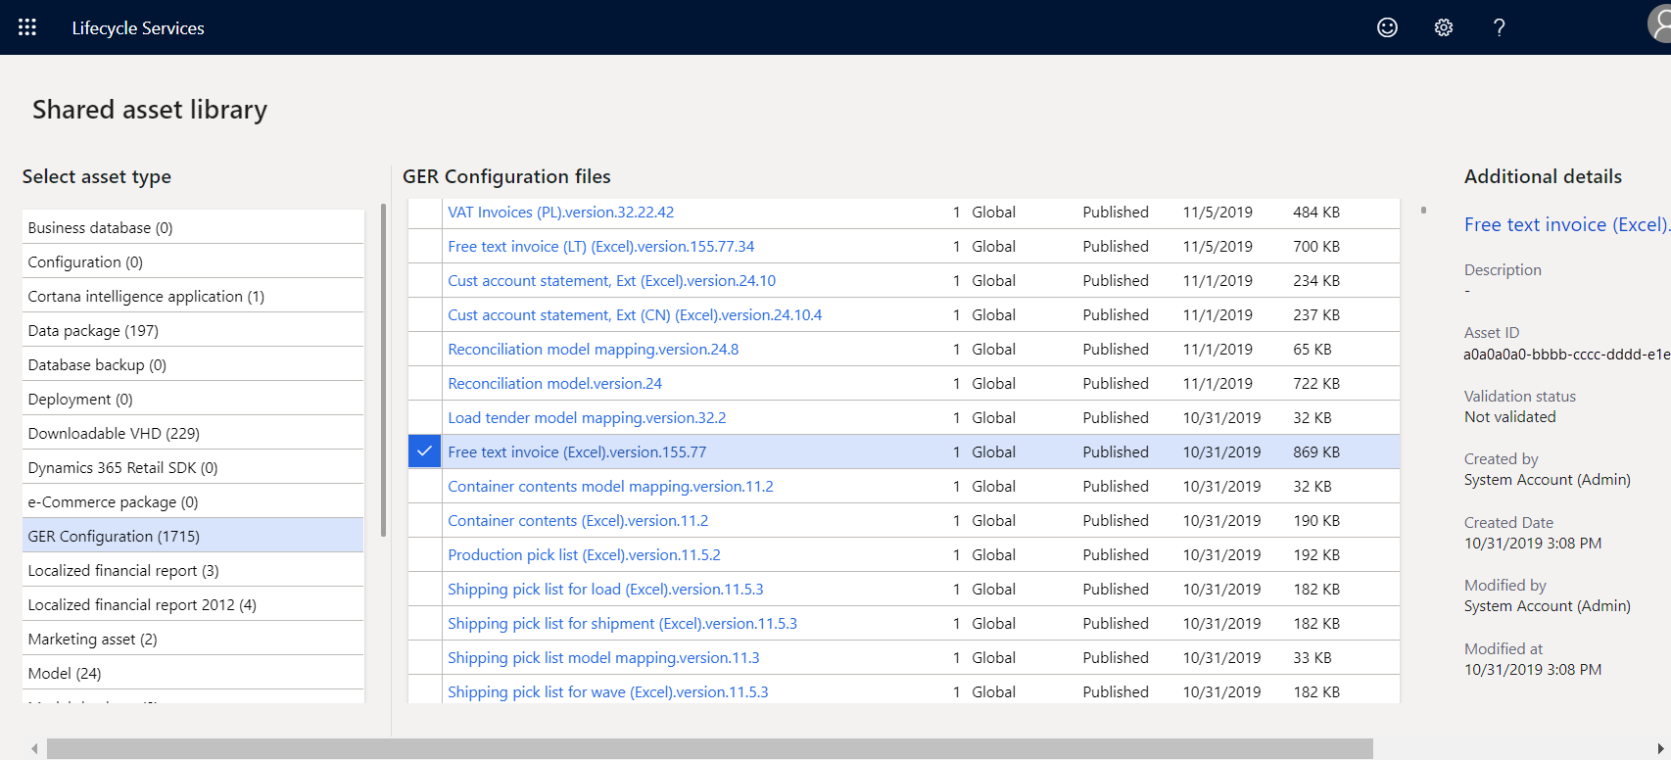The height and width of the screenshot is (760, 1671).
Task: Click the 722 KB size cell
Action: (1316, 383)
